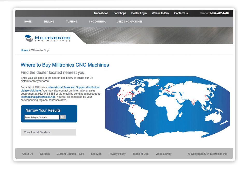Click the 'Where to Buy' breadcrumb text
This screenshot has width=249, height=182.
(40, 50)
